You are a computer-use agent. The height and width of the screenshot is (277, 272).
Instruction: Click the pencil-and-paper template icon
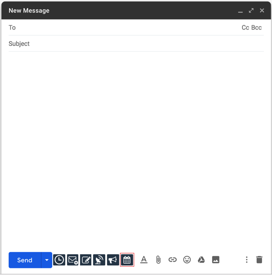point(86,260)
